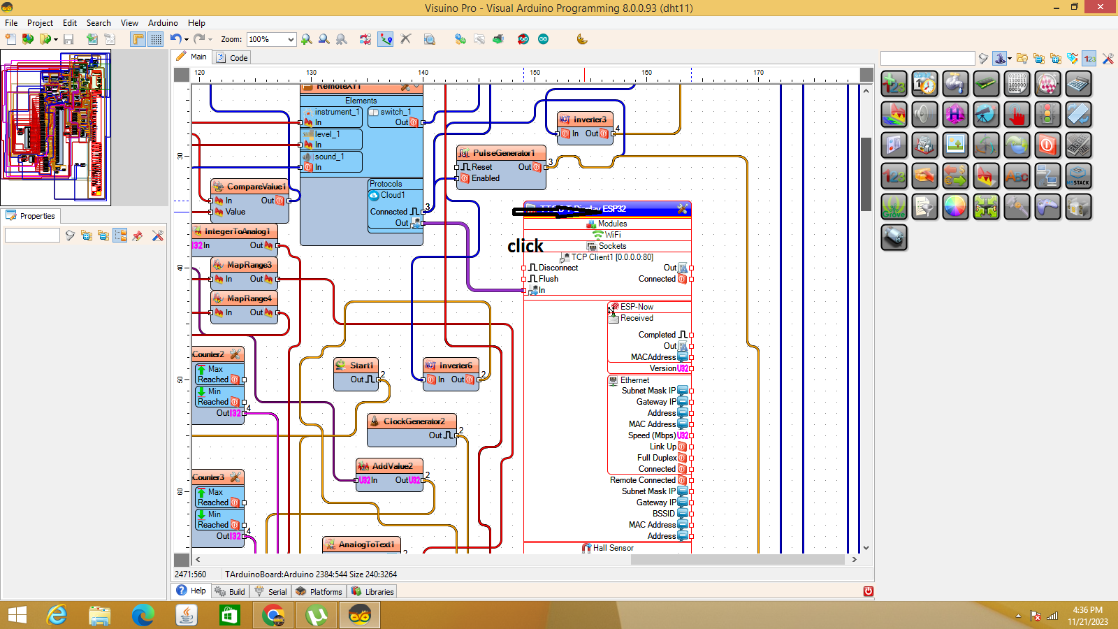Click the dark mode moon toolbar icon
1118x629 pixels.
(581, 39)
